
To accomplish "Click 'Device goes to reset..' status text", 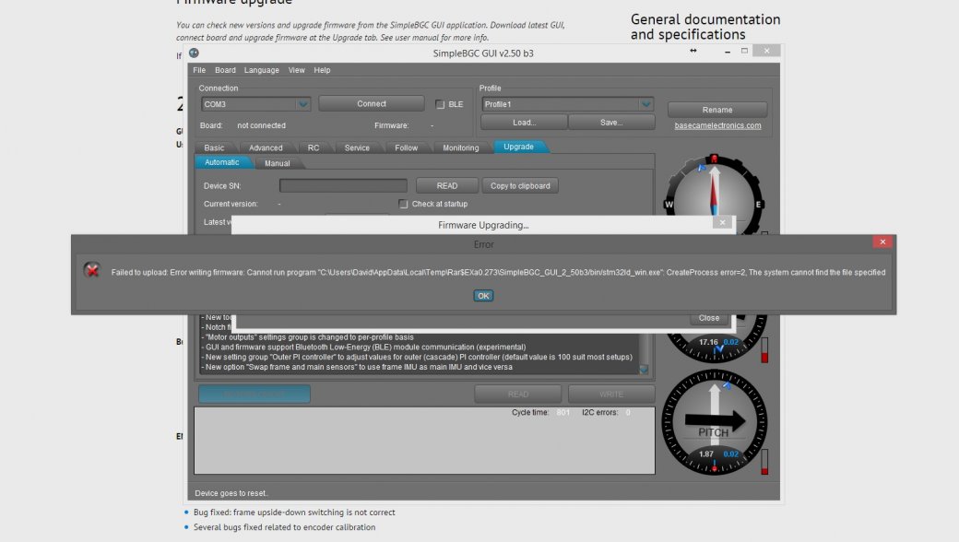I will click(231, 493).
